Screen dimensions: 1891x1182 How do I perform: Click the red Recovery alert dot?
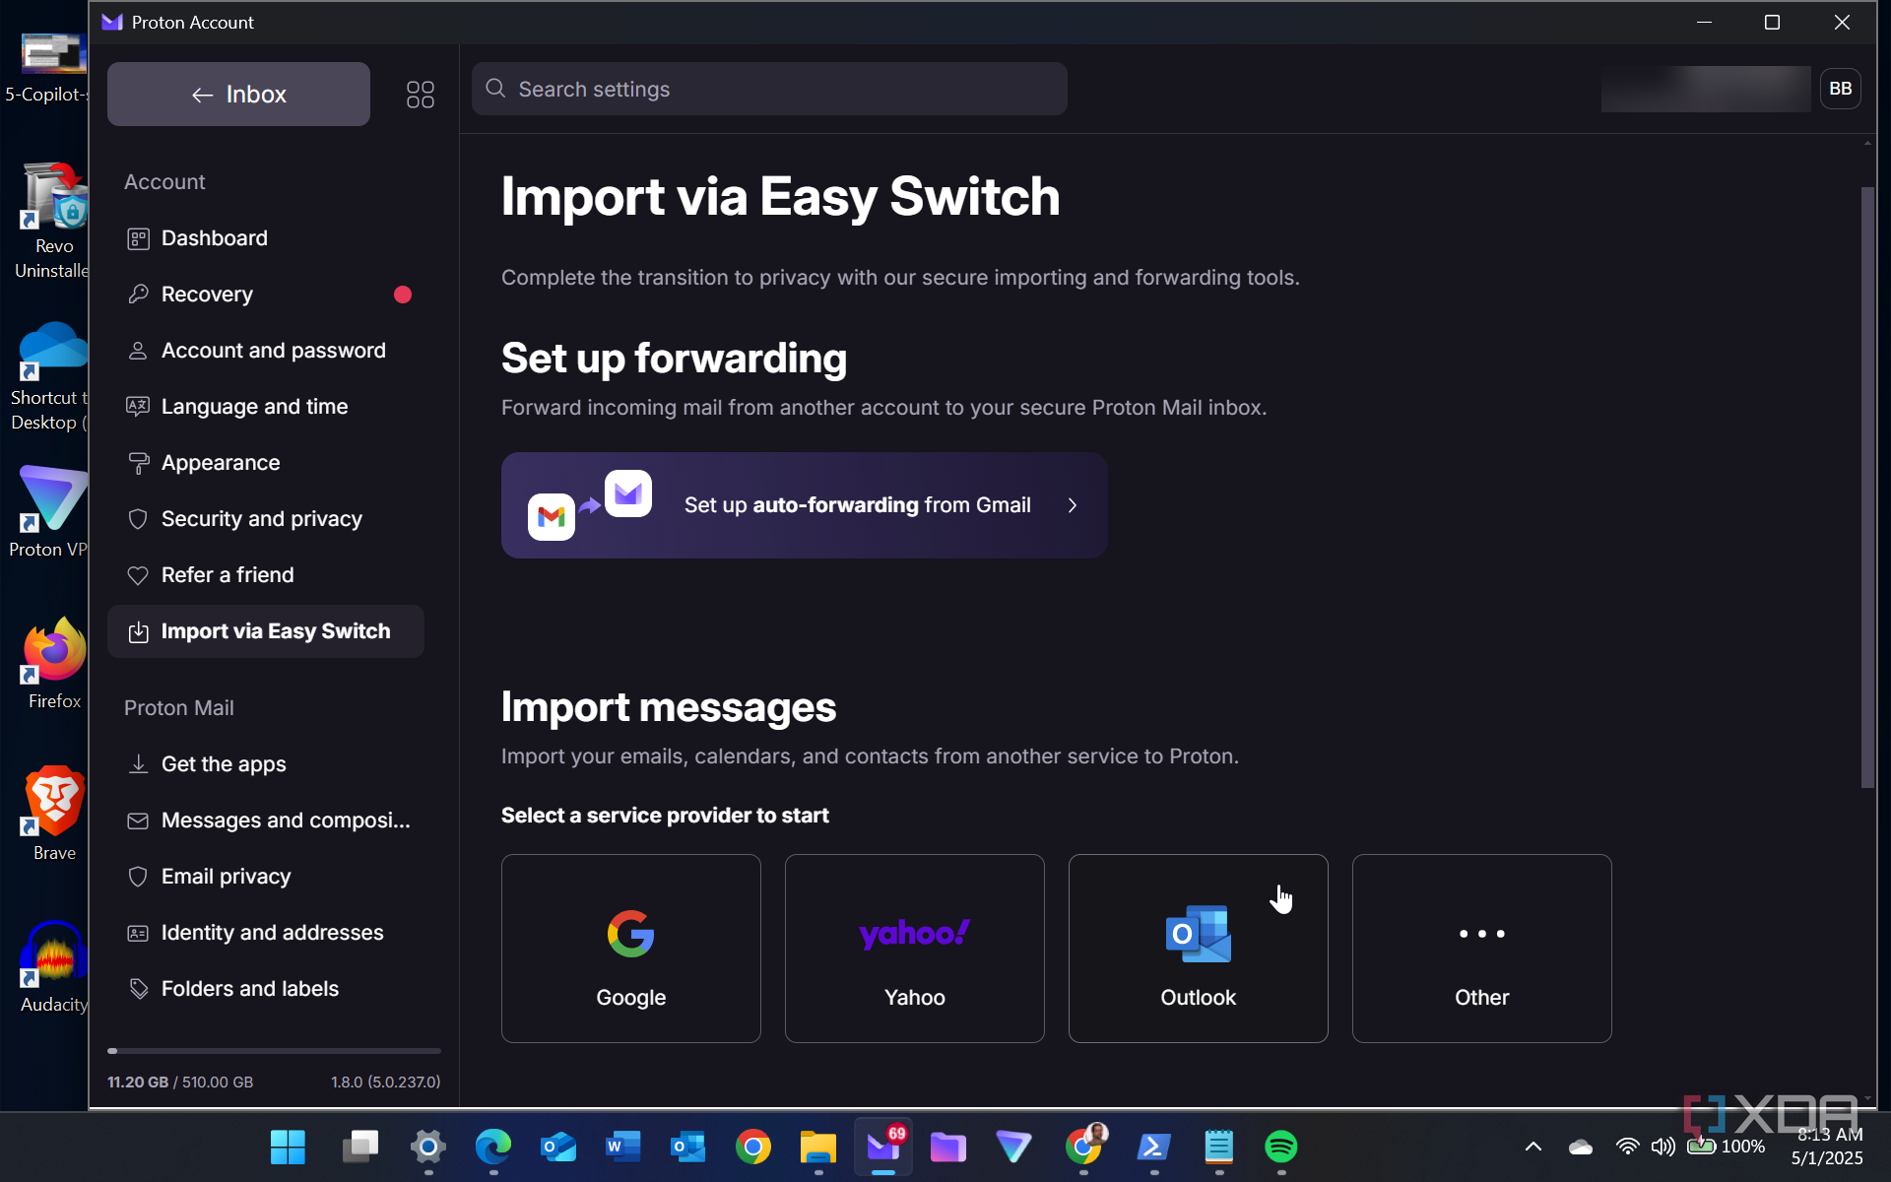403,295
